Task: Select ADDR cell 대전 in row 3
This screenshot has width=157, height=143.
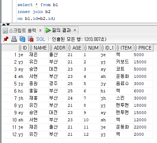Action: pos(58,69)
